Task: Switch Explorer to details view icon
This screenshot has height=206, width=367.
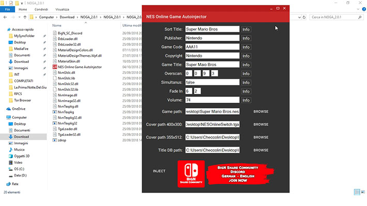Action: (x=357, y=192)
